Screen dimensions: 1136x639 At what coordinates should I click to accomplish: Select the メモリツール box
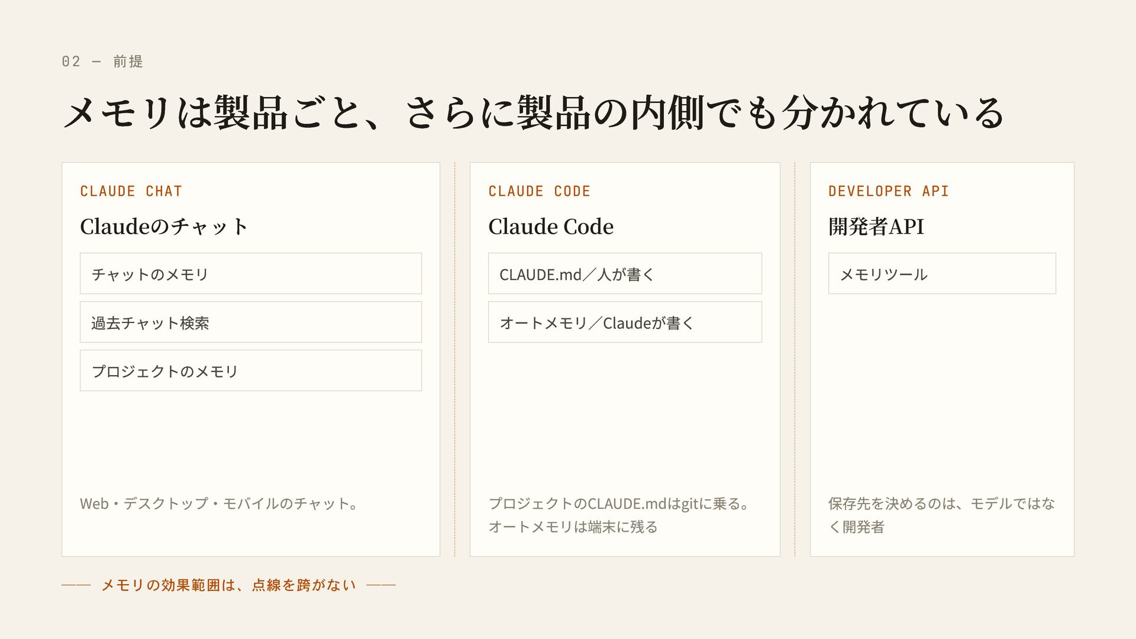[x=942, y=273]
